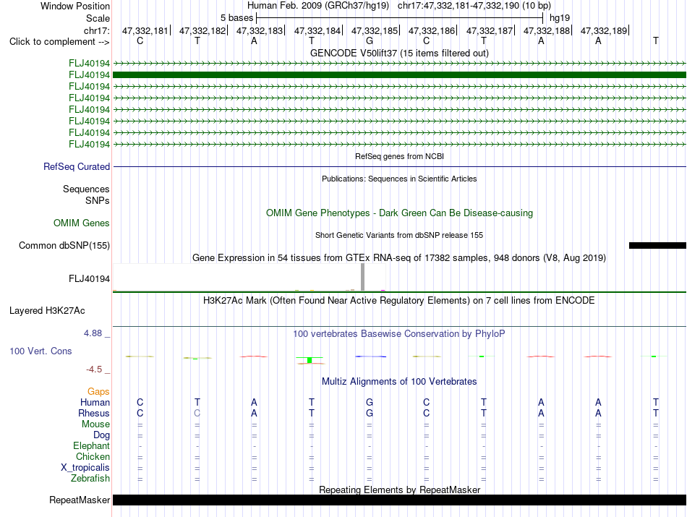687x517 pixels.
Task: Click the RepeatMasker track label
Action: tap(80, 500)
